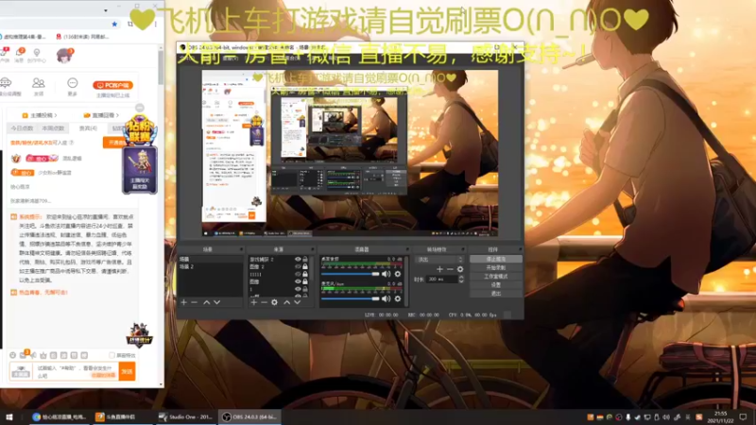The image size is (756, 425).
Task: Select 场景 2 in the scenes list
Action: pos(210,266)
